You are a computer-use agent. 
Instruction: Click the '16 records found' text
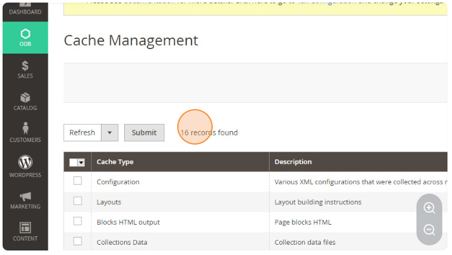[x=210, y=133]
